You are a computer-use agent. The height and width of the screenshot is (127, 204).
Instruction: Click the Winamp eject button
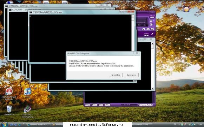tap(144, 29)
